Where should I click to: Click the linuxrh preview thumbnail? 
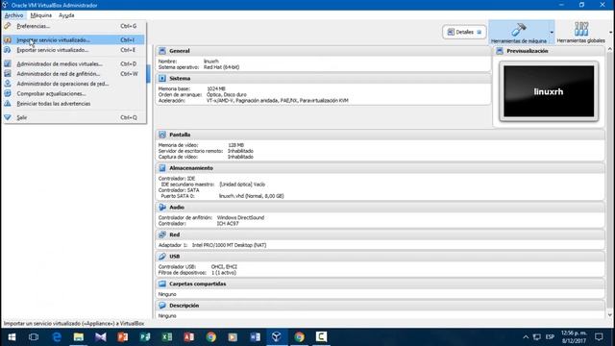tap(549, 91)
